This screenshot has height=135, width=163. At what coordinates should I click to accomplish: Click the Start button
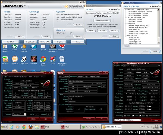click(x=4, y=127)
